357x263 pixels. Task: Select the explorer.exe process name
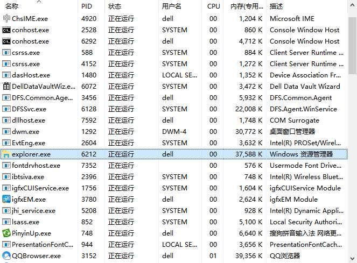31,154
